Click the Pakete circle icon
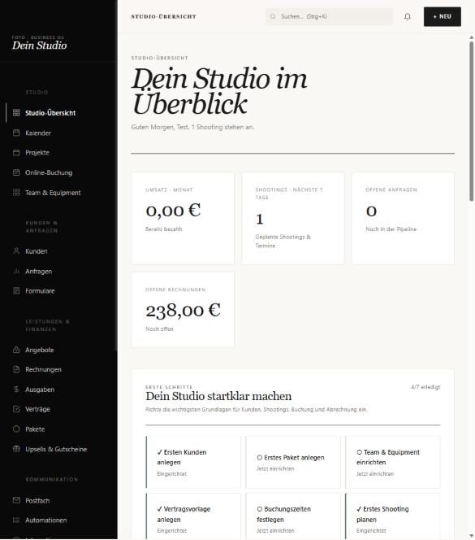This screenshot has width=475, height=540. coord(16,429)
